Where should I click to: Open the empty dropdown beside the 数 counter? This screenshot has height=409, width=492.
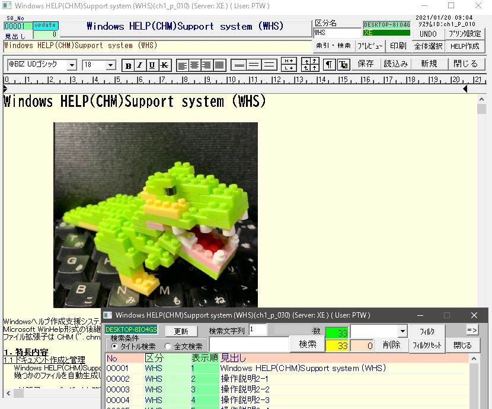click(378, 332)
